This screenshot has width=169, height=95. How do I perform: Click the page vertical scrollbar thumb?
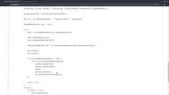click(168, 72)
